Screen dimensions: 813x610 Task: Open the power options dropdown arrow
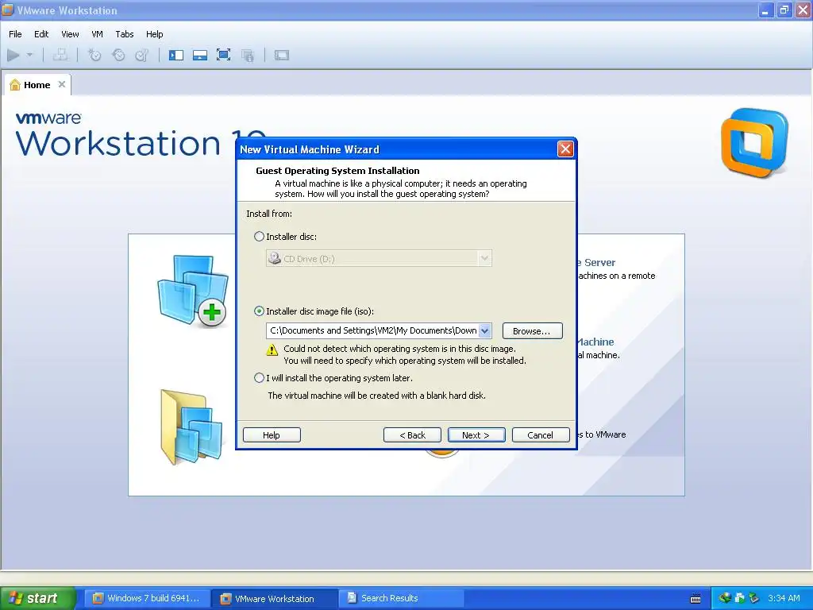(x=29, y=55)
